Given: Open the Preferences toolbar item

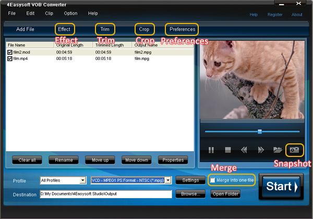Looking at the screenshot, I should 182,29.
